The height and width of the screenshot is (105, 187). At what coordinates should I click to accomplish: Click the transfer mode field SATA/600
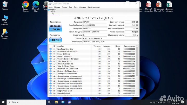95,32
